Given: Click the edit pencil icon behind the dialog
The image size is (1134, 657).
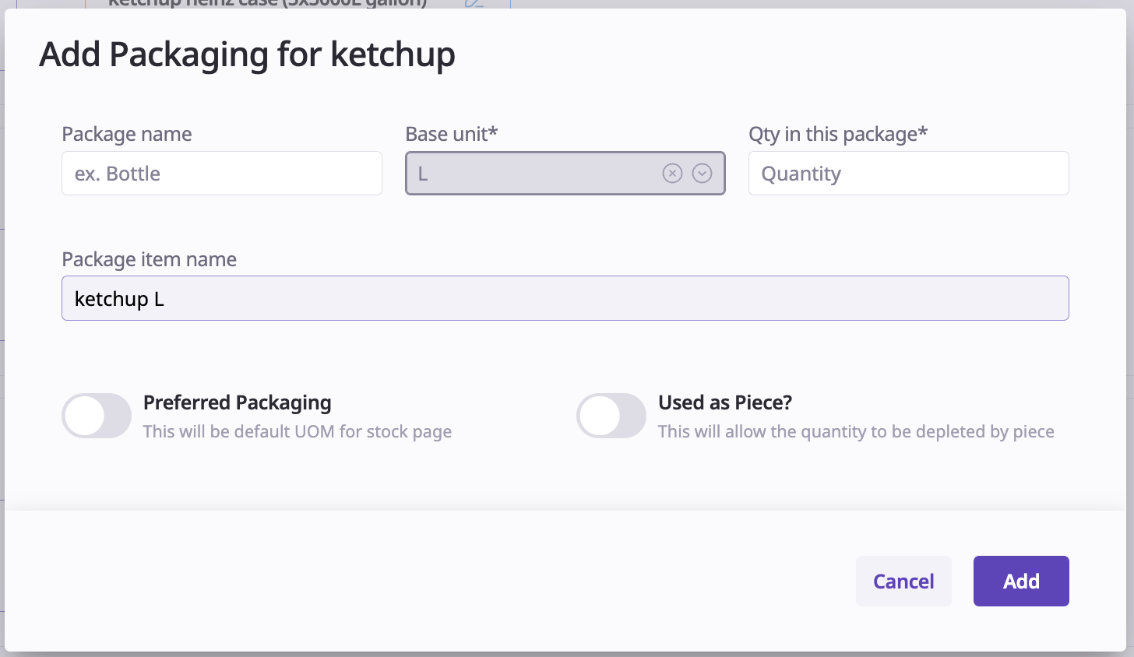Looking at the screenshot, I should click(474, 3).
